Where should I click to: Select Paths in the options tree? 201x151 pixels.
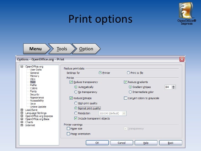33,85
